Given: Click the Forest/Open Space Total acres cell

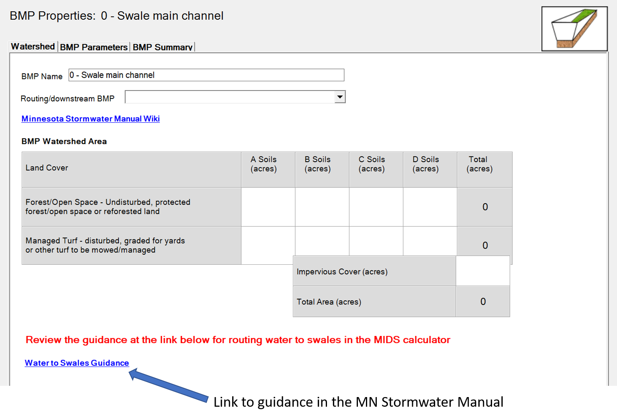Looking at the screenshot, I should pos(484,207).
